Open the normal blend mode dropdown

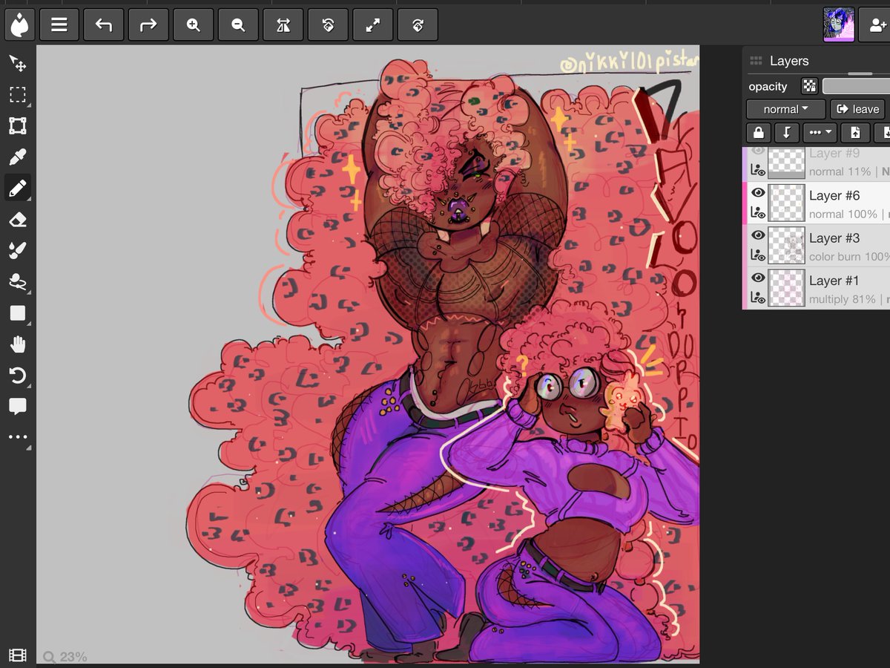point(785,108)
